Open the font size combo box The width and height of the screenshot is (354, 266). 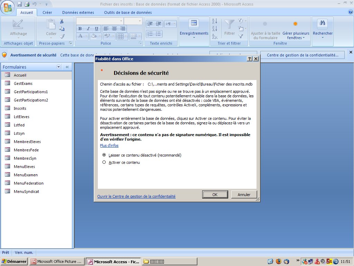point(133,21)
